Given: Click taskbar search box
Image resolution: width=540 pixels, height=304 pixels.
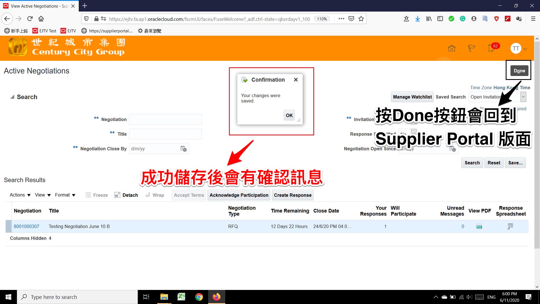Looking at the screenshot, I should [x=77, y=297].
